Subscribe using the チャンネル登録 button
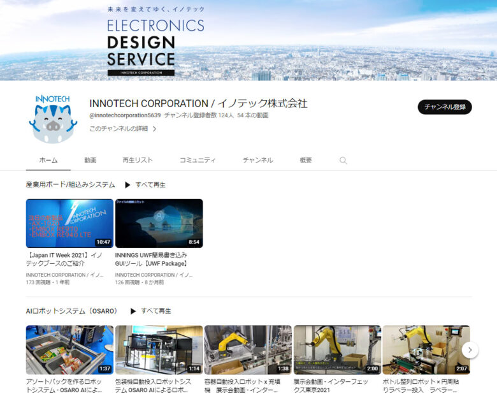Viewport: 497px width, 394px height. click(x=445, y=107)
